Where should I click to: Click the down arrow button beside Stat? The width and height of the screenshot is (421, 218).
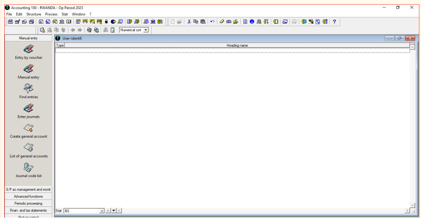click(114, 211)
